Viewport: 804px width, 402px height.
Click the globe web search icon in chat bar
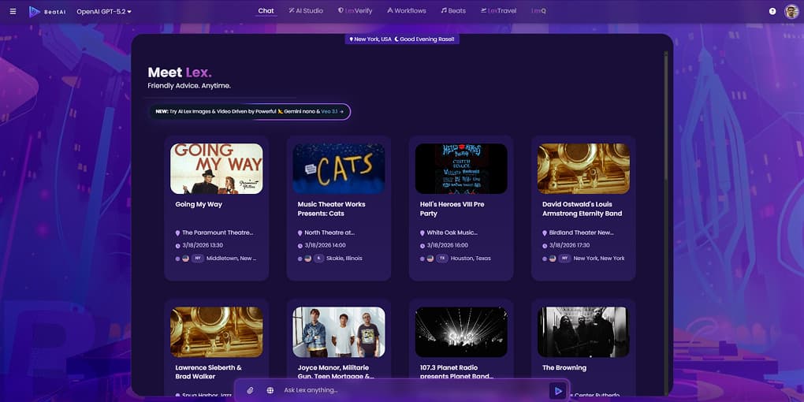pyautogui.click(x=270, y=390)
